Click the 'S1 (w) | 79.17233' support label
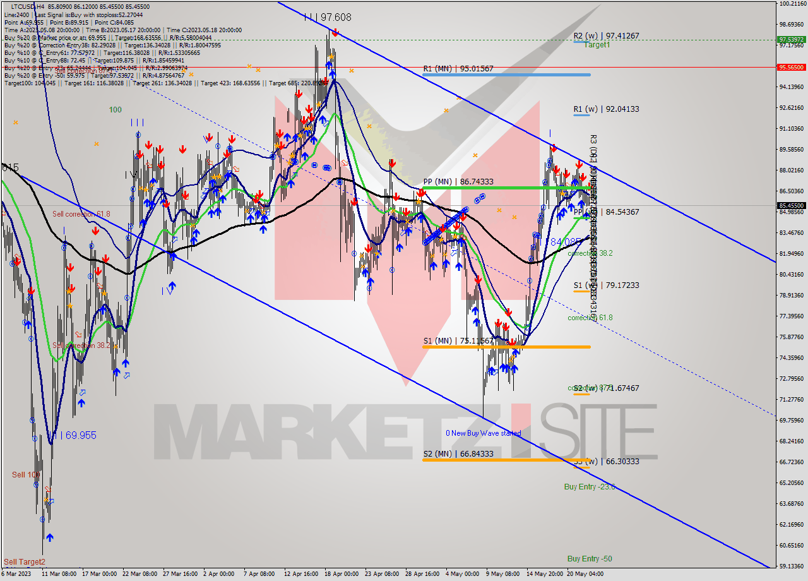The width and height of the screenshot is (808, 581). click(x=606, y=285)
